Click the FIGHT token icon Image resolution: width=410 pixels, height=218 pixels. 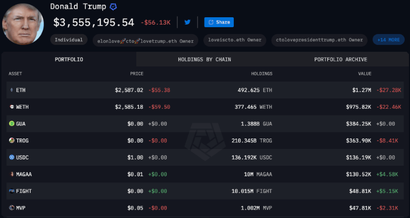point(12,191)
